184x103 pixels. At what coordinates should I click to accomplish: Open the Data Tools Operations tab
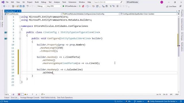click(x=65, y=98)
